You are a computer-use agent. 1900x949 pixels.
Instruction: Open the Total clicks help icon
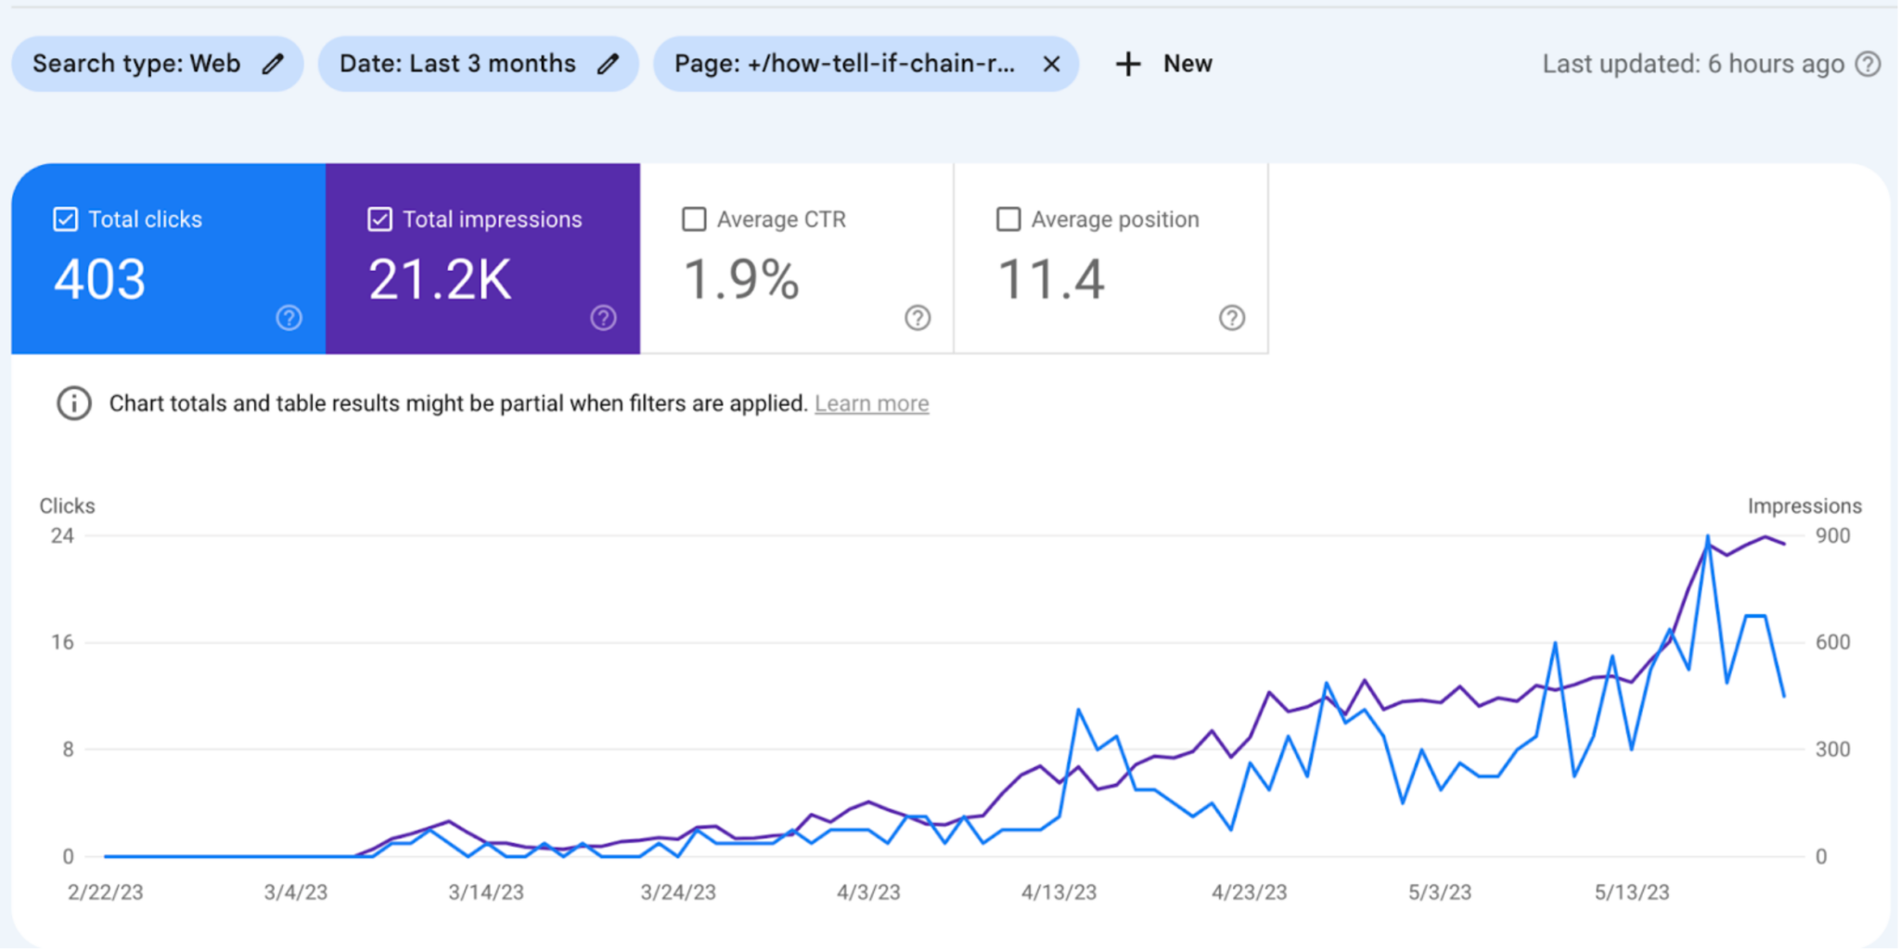(x=289, y=317)
